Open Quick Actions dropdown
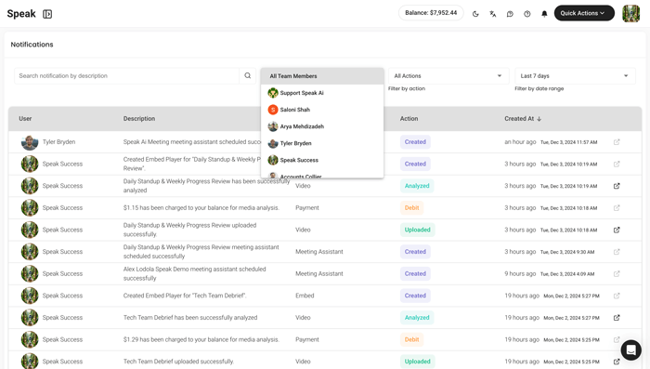Viewport: 650px width, 369px height. 584,13
